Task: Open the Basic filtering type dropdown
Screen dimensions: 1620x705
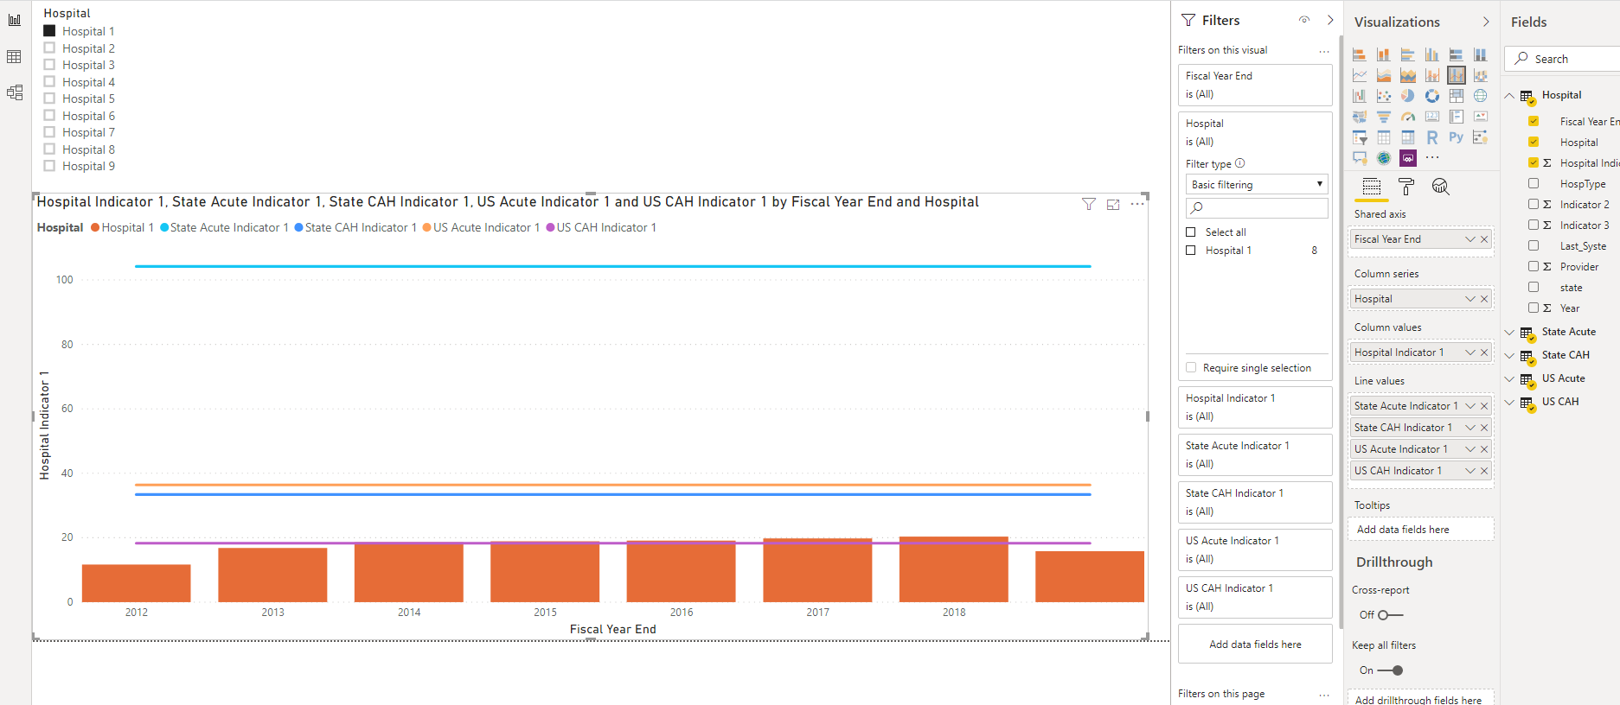Action: coord(1257,184)
